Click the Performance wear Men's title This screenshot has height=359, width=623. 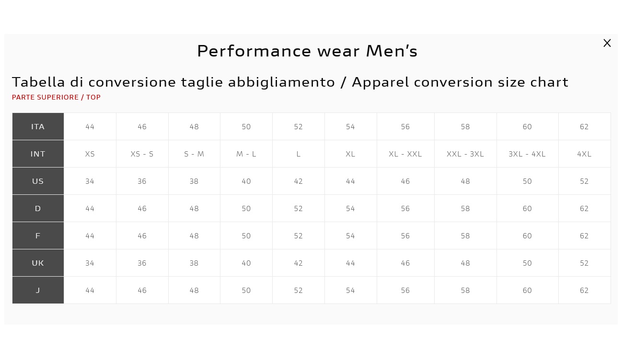pyautogui.click(x=307, y=51)
